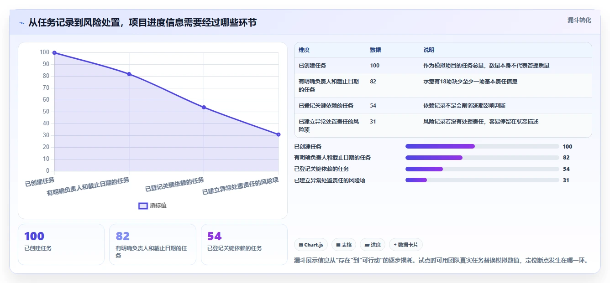610x283 pixels.
Task: Select the chart point at value 82
Action: tap(129, 74)
